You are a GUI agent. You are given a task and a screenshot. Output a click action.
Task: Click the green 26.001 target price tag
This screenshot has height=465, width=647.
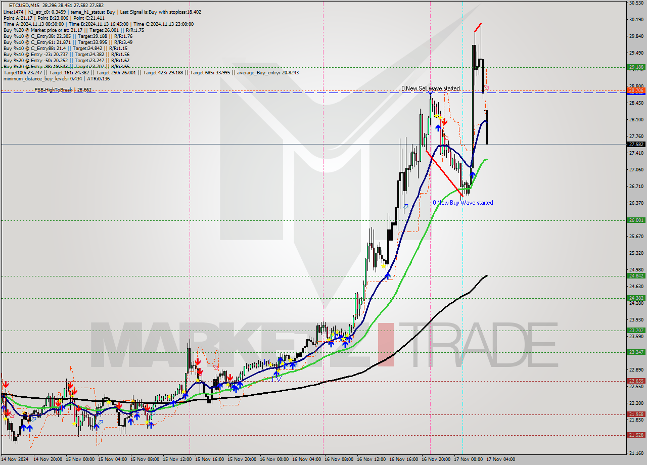(x=636, y=220)
